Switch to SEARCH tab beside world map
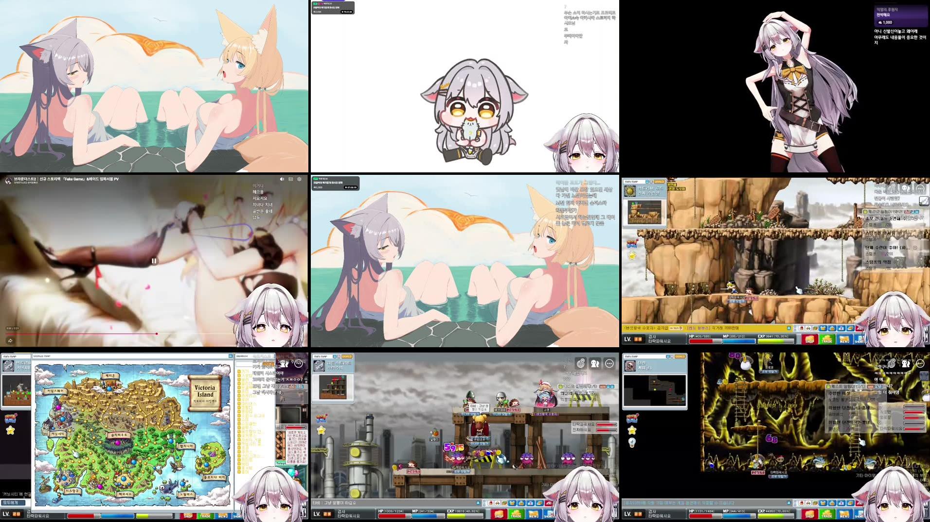Viewport: 930px width, 522px height. coord(242,356)
